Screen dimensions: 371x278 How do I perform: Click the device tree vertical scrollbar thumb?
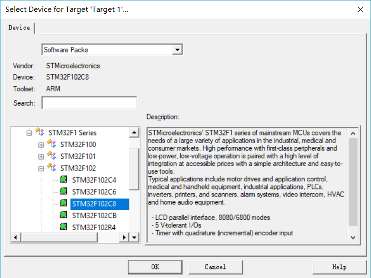click(x=134, y=169)
